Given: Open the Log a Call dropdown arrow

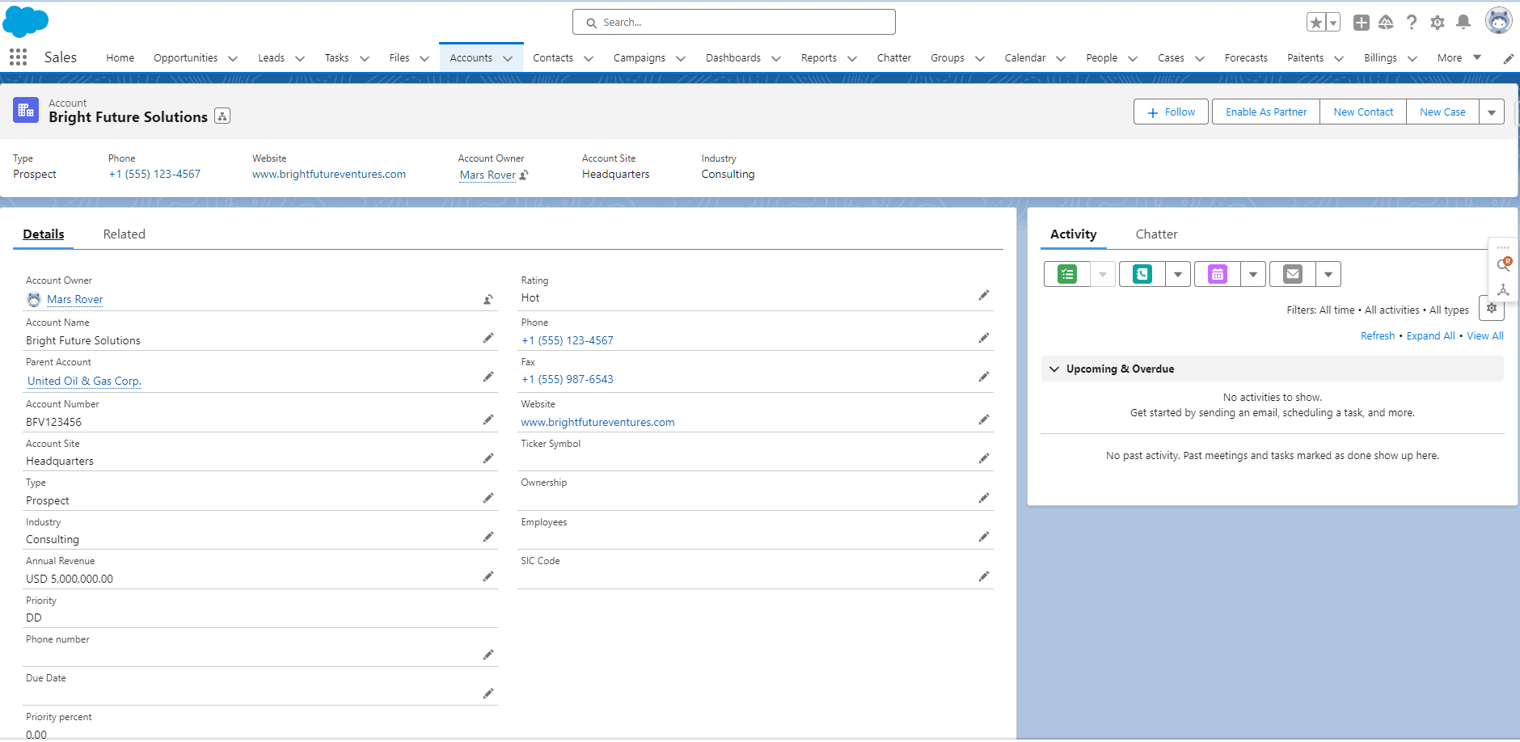Looking at the screenshot, I should 1178,274.
